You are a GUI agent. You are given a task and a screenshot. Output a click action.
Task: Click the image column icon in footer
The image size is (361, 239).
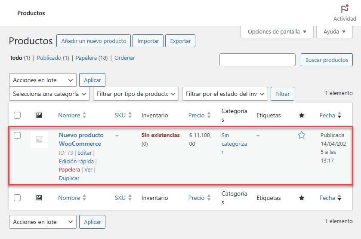coord(39,198)
